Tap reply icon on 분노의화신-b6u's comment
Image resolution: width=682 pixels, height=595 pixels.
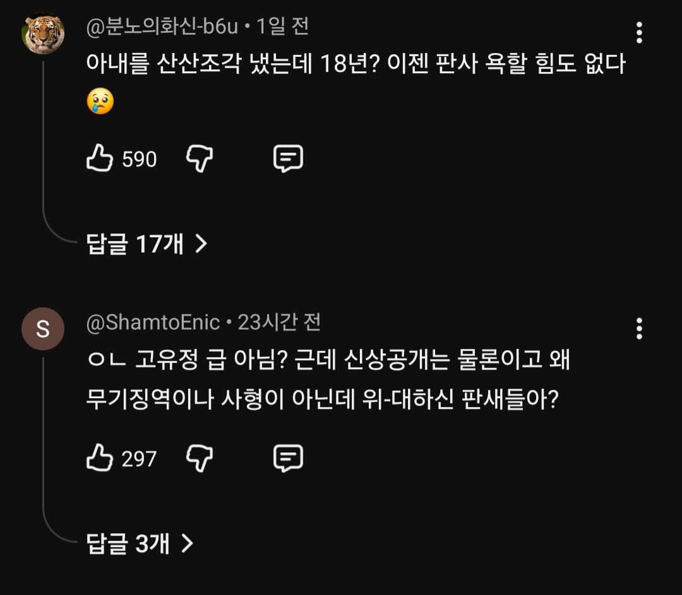[288, 158]
